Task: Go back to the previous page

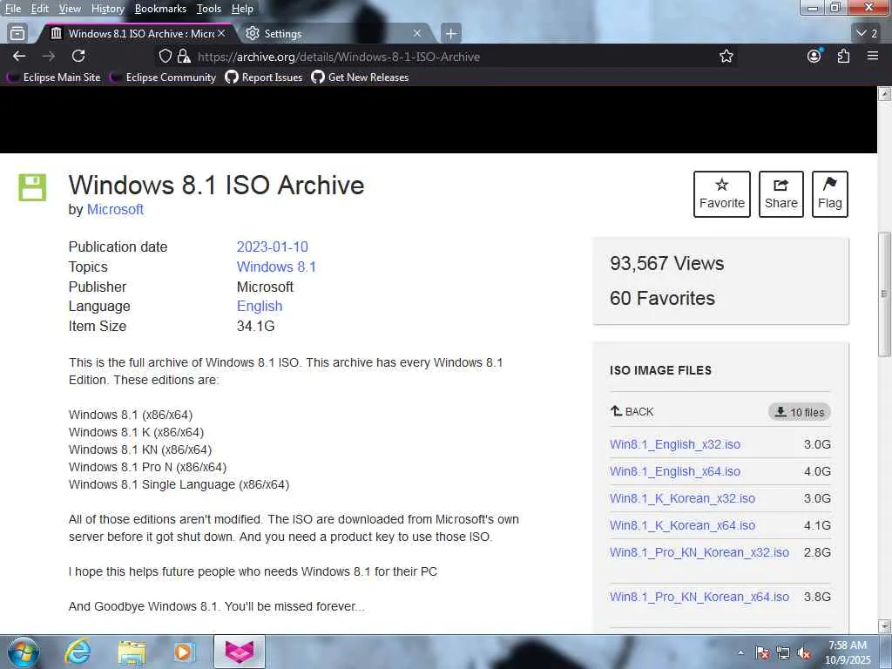Action: (x=19, y=56)
